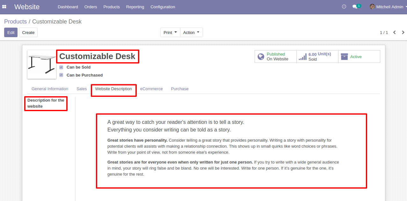
Task: Go to previous record arrow
Action: pos(395,32)
